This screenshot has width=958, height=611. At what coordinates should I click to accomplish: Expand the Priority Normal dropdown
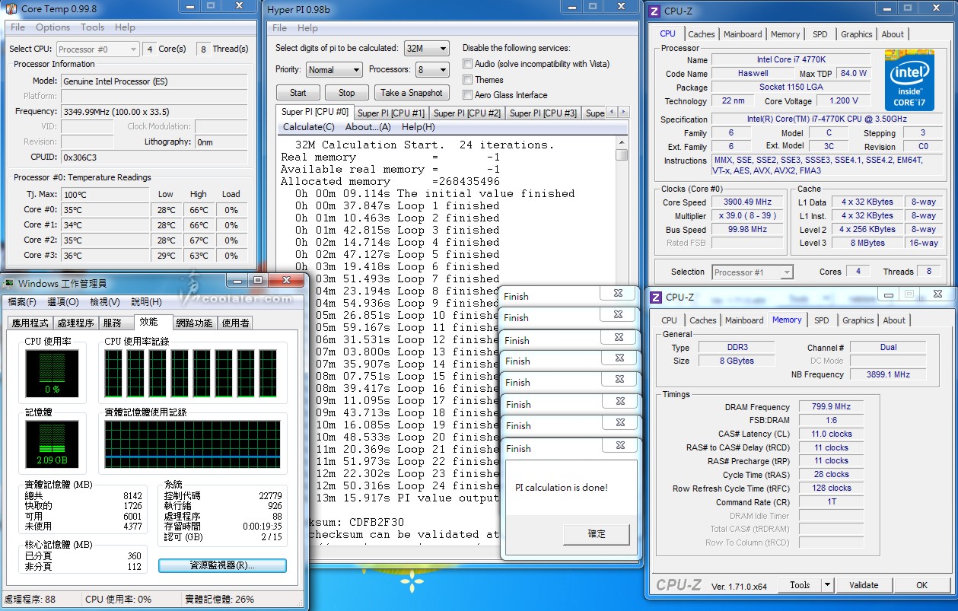coord(334,70)
